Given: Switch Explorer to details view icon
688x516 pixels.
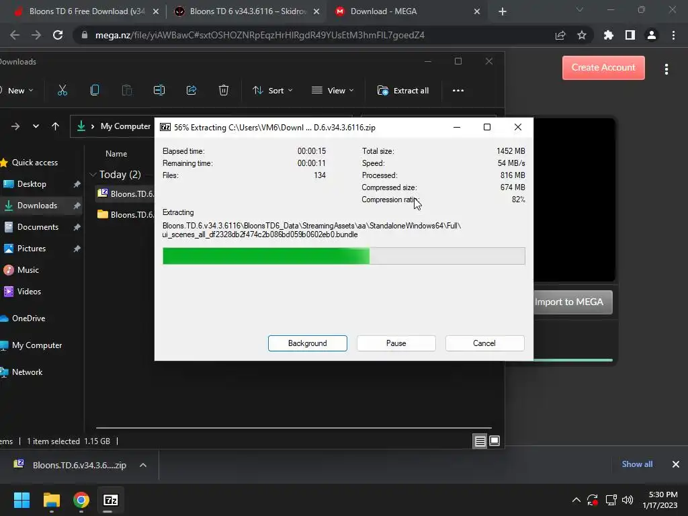Looking at the screenshot, I should point(480,441).
